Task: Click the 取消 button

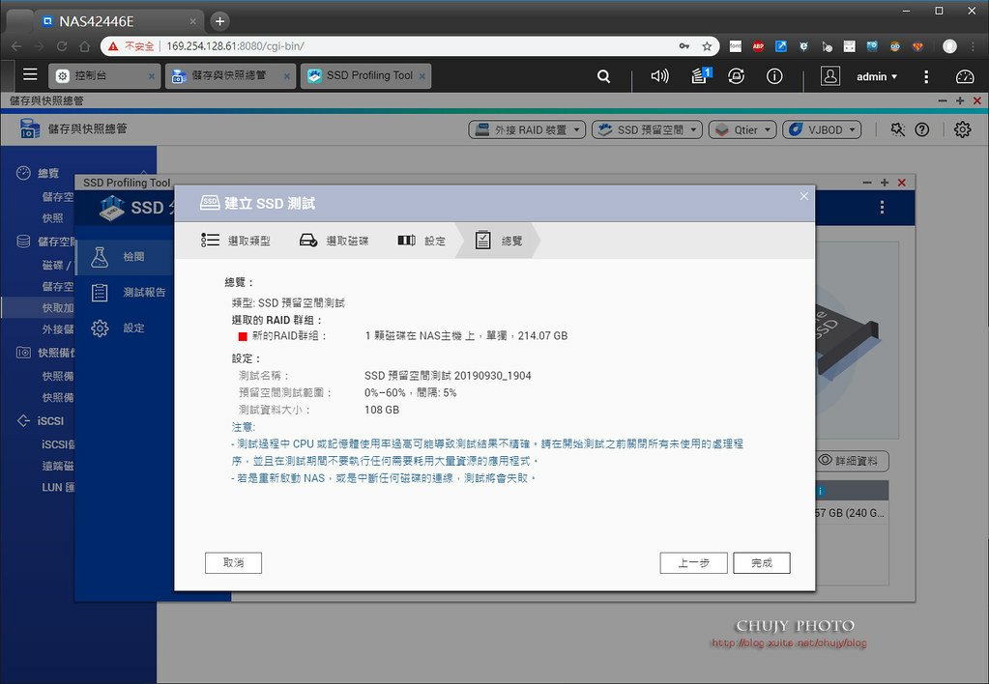Action: pyautogui.click(x=233, y=562)
